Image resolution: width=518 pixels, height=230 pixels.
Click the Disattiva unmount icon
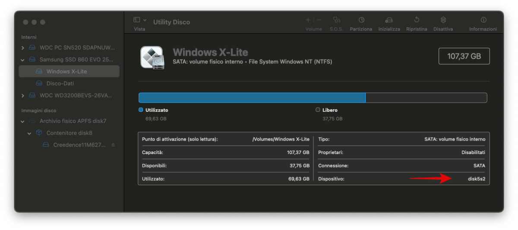443,20
